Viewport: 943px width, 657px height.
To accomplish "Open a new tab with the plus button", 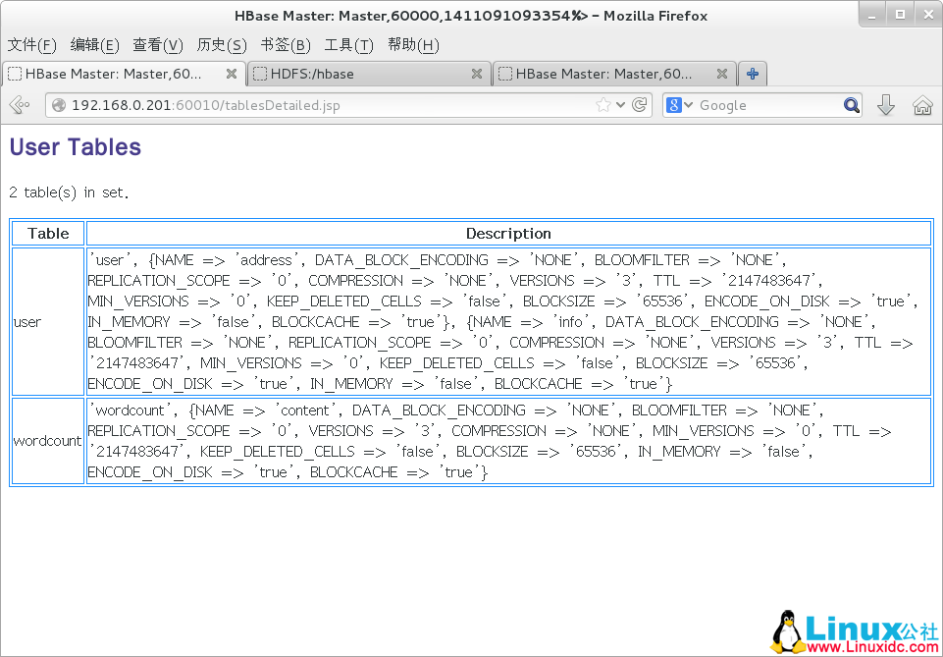I will 752,73.
